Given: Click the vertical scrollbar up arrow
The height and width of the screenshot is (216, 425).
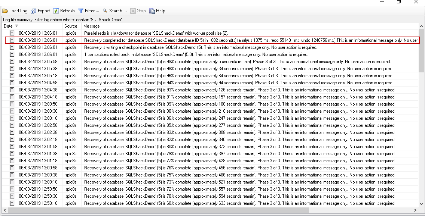Looking at the screenshot, I should pyautogui.click(x=422, y=26).
